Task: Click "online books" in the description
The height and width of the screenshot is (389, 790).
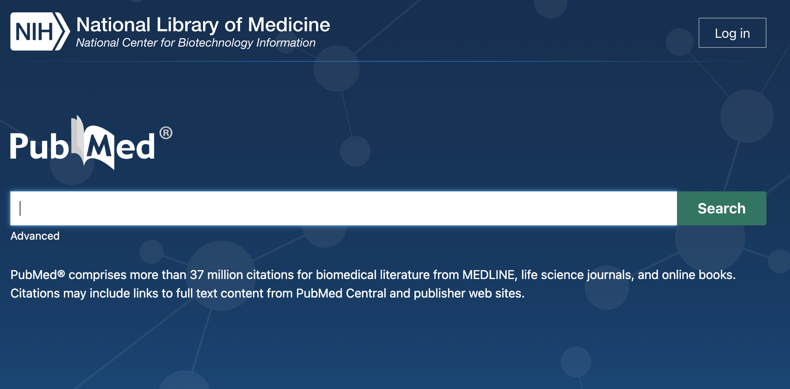Action: 697,275
